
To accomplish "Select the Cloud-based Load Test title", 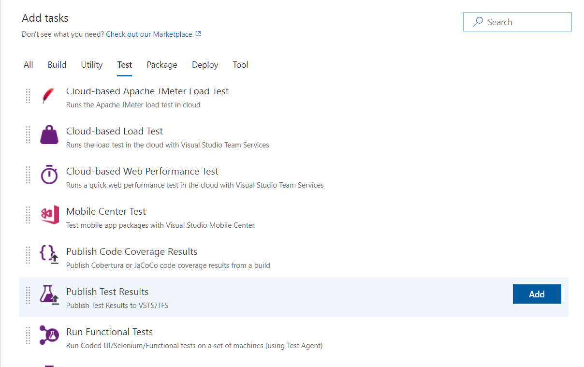I will [x=115, y=131].
